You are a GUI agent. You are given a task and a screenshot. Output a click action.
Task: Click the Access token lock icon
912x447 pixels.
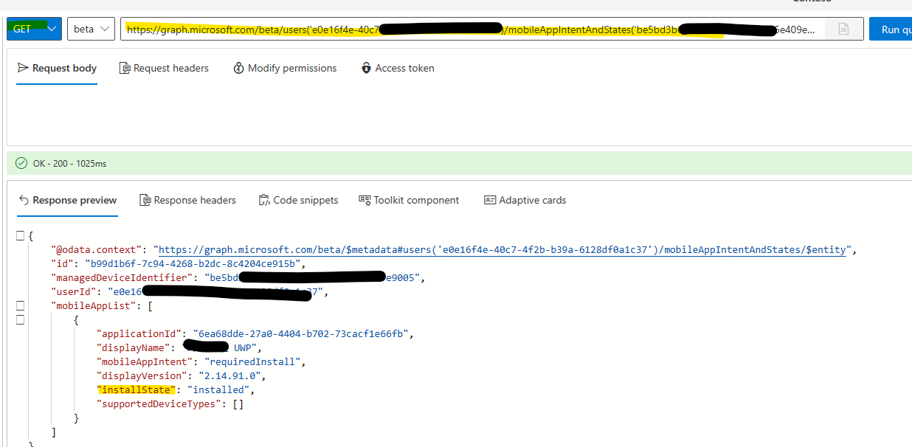click(x=366, y=68)
